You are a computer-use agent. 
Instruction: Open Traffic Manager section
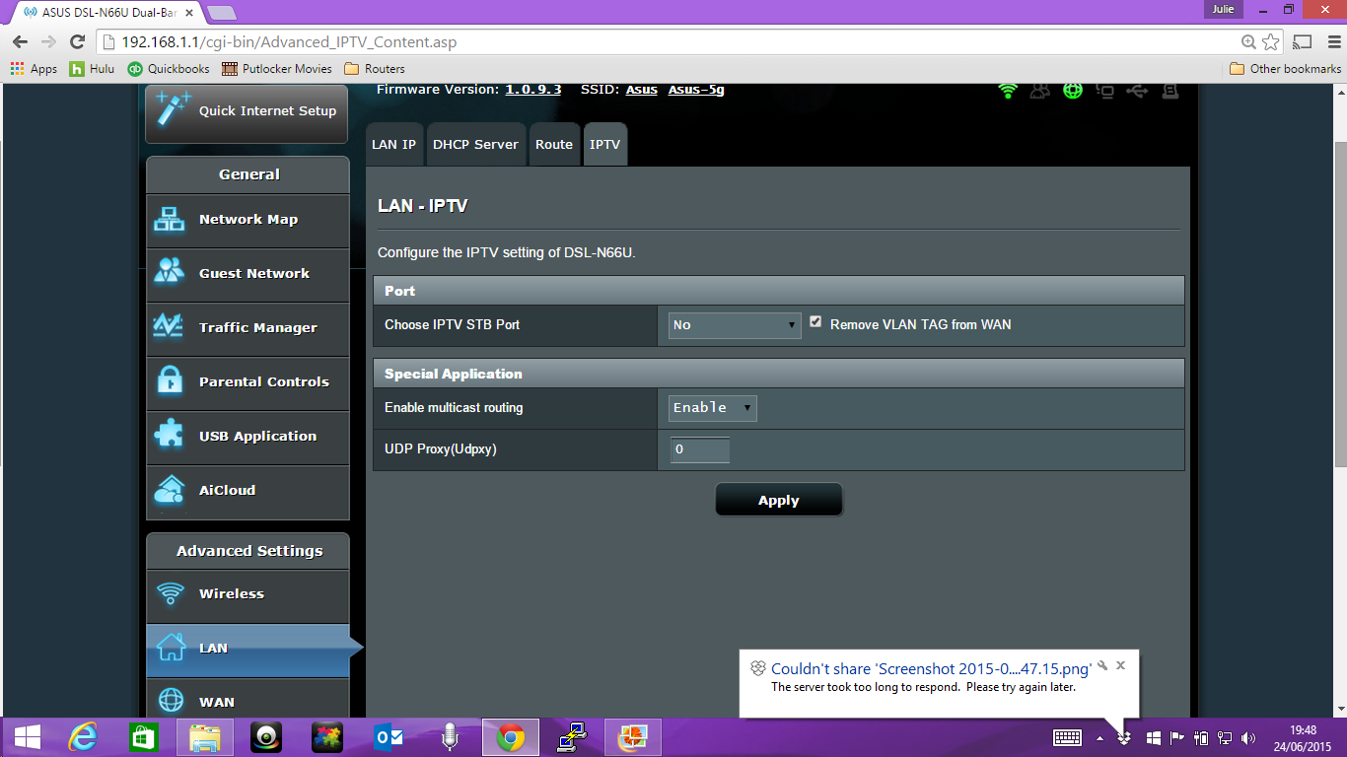point(170,328)
